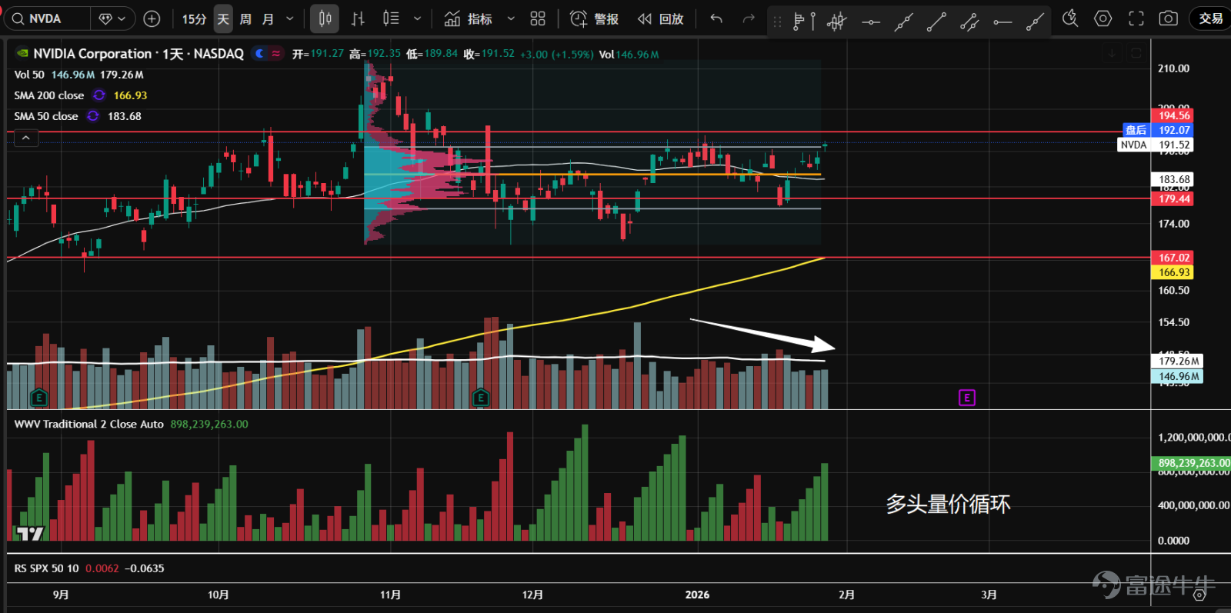Select the WWV Traditional 2 Close Auto legend

click(89, 424)
